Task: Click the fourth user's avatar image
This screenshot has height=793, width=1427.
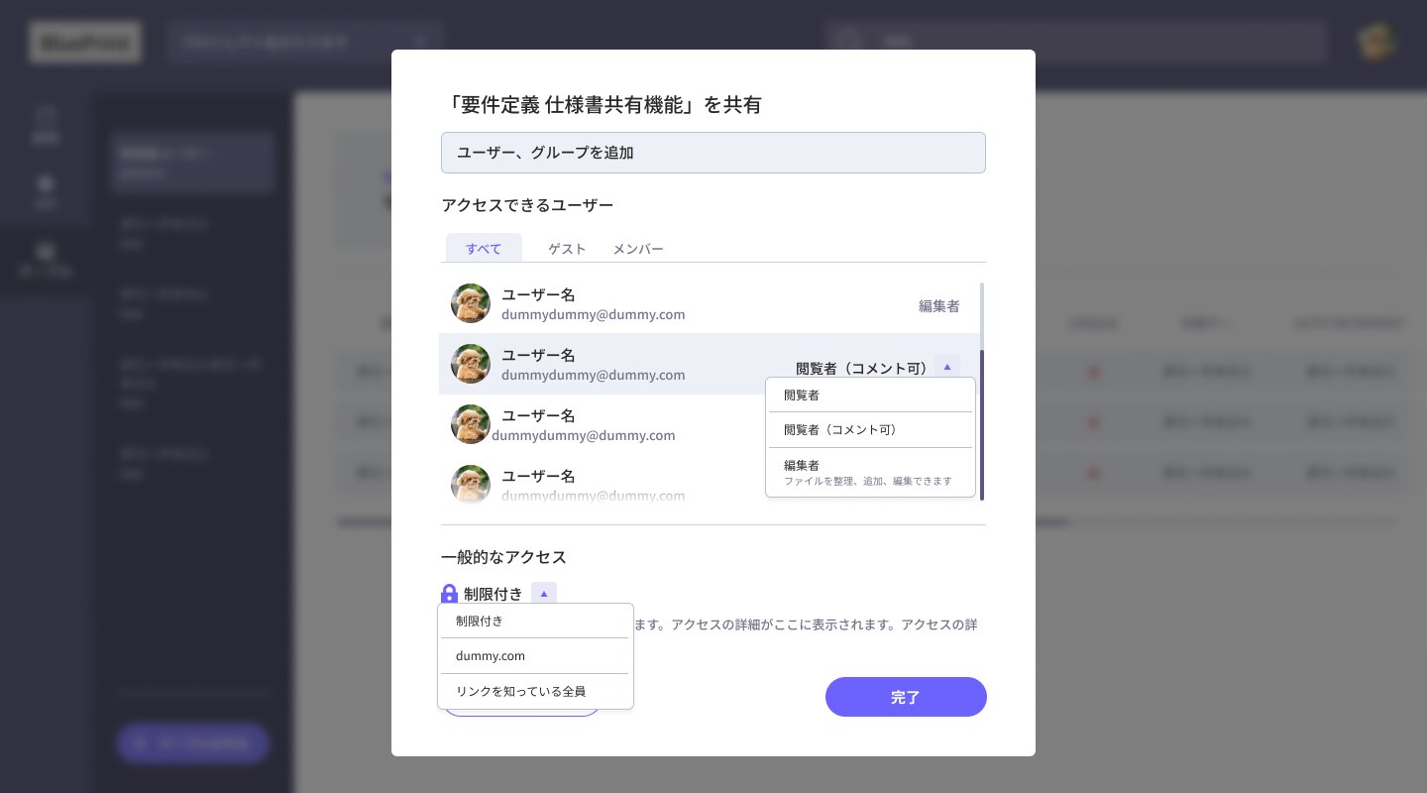Action: coord(471,485)
